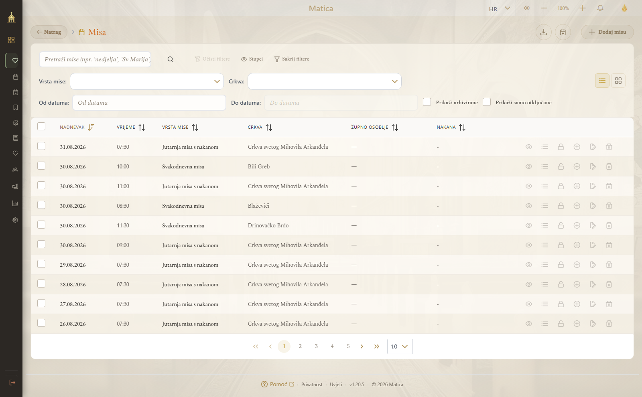Open the notification bell in the top bar
Image resolution: width=642 pixels, height=397 pixels.
(600, 8)
